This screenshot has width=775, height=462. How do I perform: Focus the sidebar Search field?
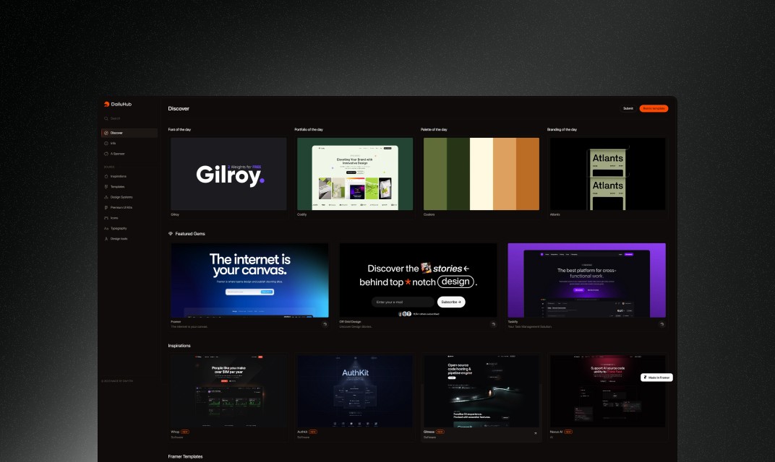point(129,118)
